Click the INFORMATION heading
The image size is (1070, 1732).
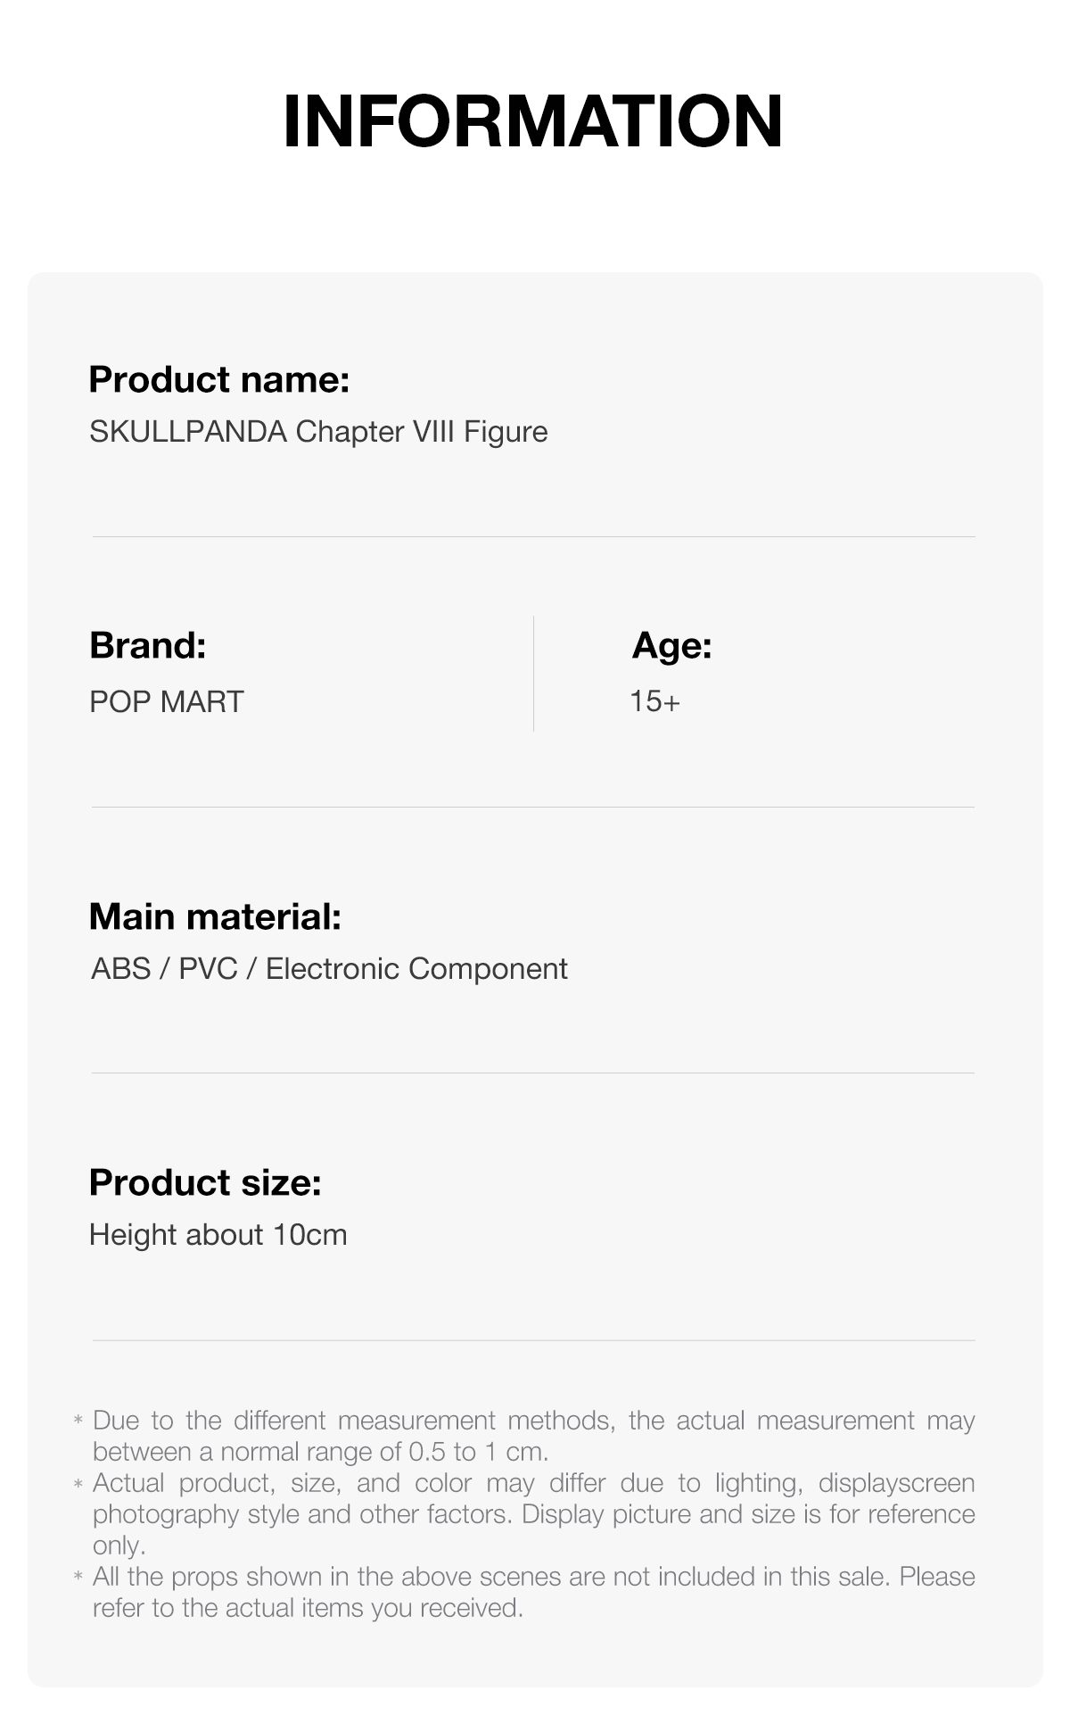click(x=533, y=120)
